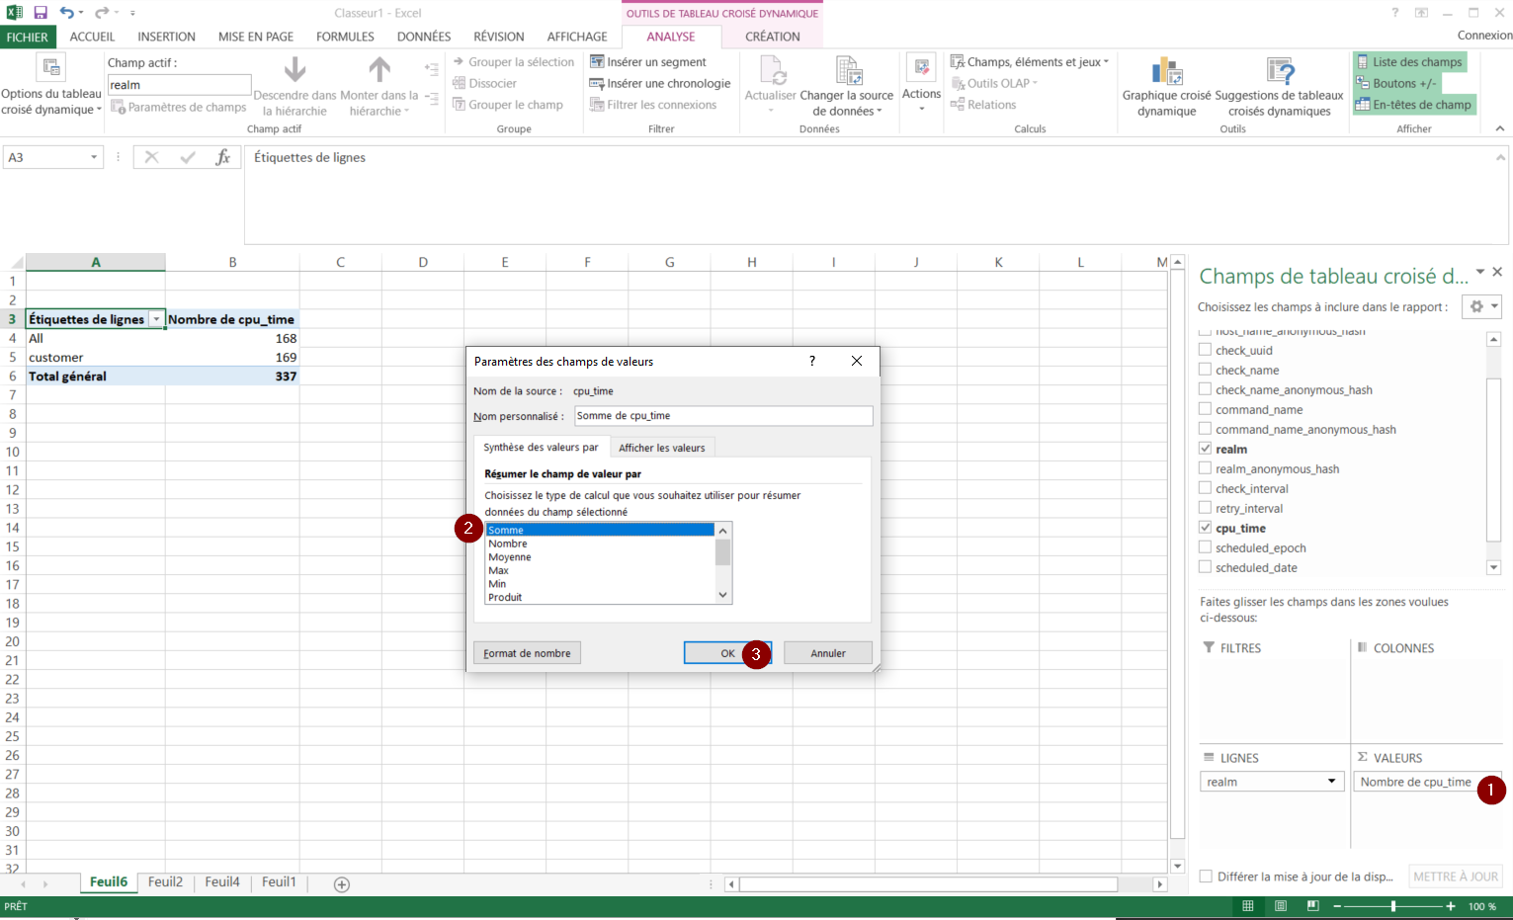Click the add new sheet plus icon
This screenshot has width=1513, height=920.
[x=342, y=884]
